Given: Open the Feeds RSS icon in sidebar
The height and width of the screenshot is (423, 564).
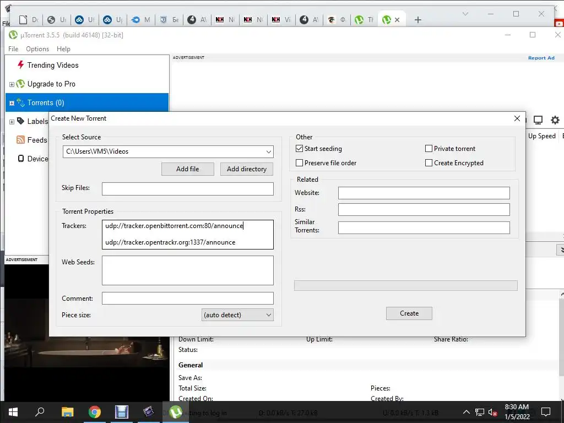Looking at the screenshot, I should point(20,140).
